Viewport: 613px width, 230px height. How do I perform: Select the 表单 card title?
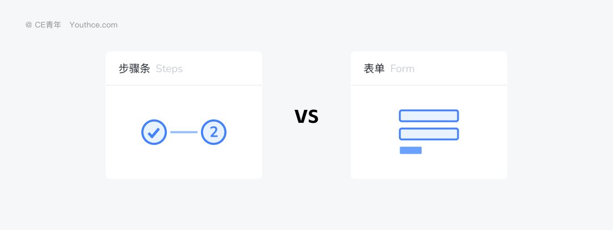pos(374,69)
